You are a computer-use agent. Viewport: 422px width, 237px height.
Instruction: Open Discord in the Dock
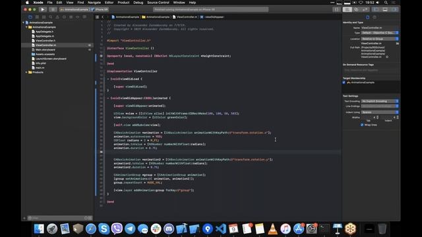click(169, 229)
